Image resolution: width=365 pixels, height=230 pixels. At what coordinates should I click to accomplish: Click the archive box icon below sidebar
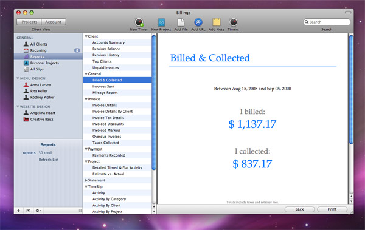28,211
